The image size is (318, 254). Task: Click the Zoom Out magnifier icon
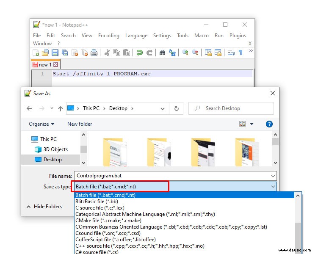(x=195, y=52)
